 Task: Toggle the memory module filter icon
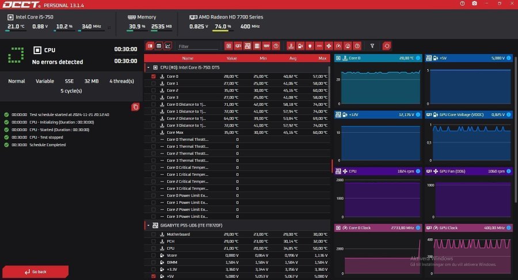click(266, 46)
